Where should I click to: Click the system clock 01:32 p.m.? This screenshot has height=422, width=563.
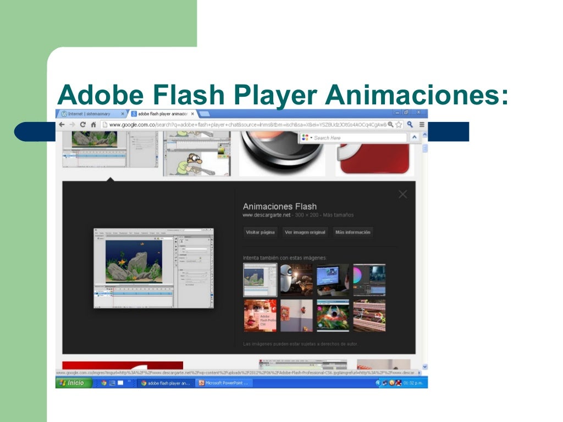tap(413, 383)
